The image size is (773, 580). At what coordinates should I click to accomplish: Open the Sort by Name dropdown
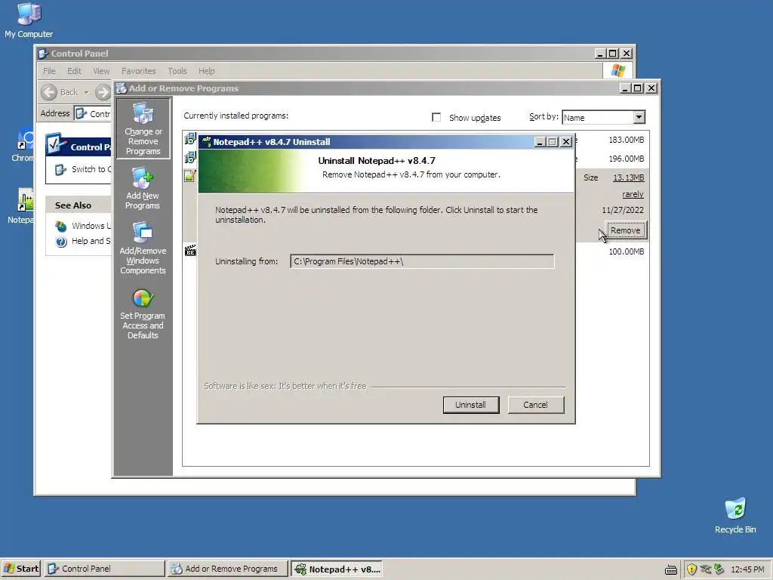point(639,117)
